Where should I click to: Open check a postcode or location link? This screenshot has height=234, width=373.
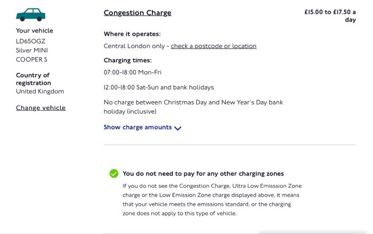pos(213,46)
